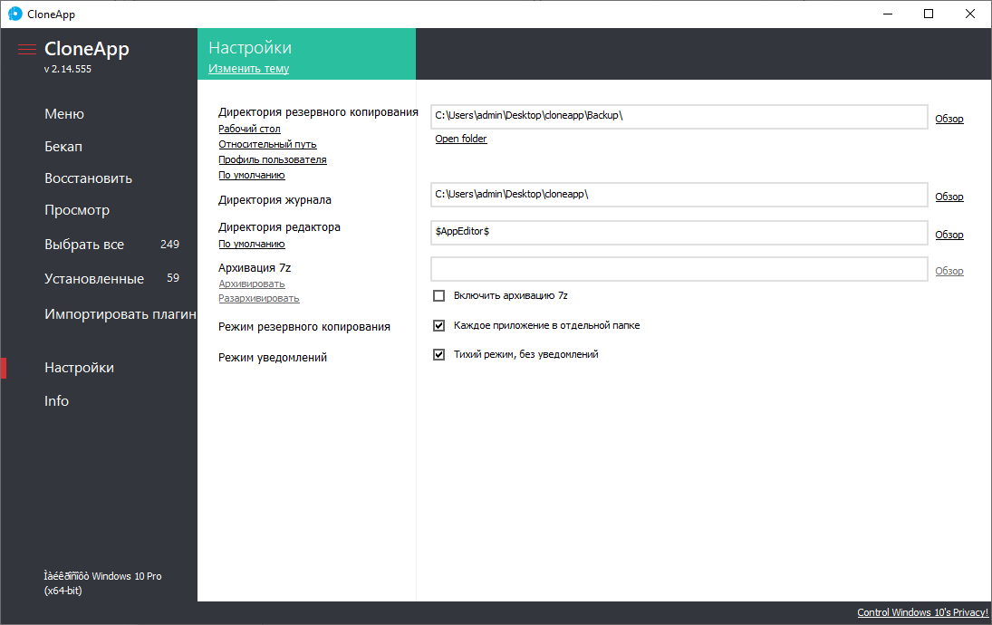
Task: Click the Директория журнала label
Action: (274, 200)
